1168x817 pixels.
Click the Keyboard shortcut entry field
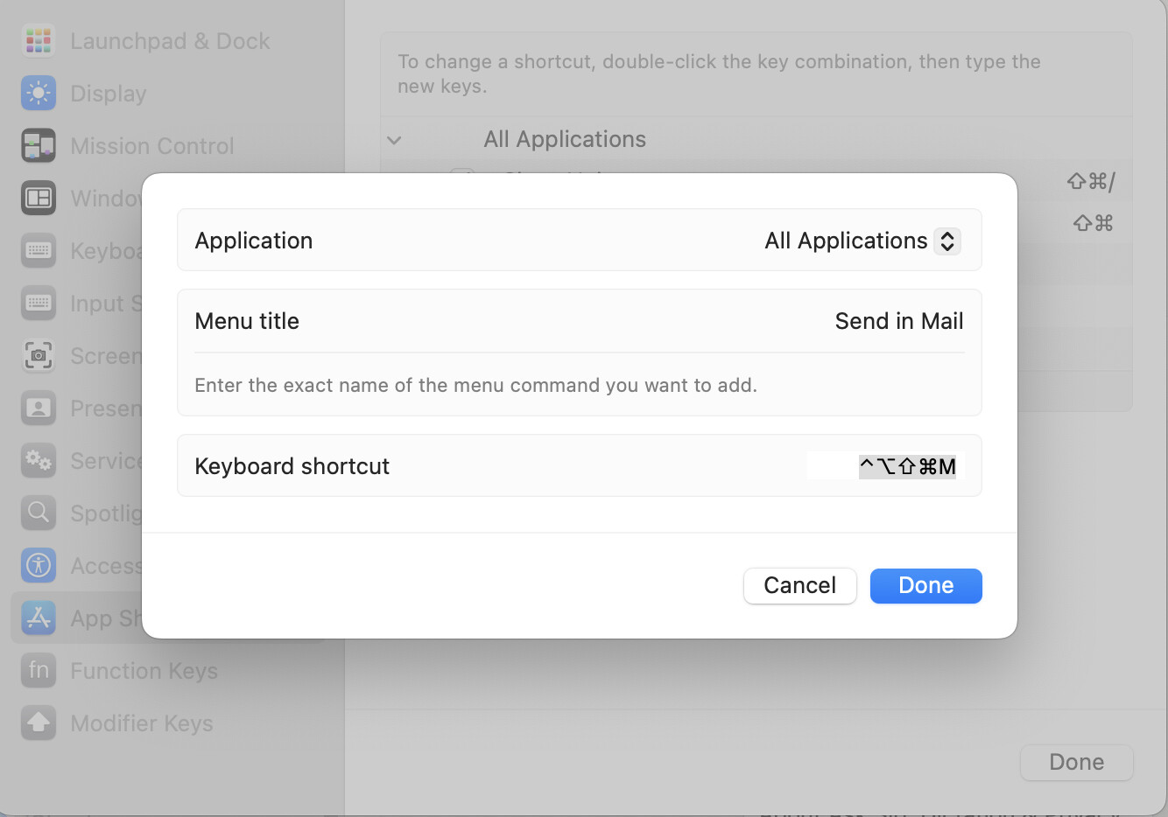coord(885,466)
